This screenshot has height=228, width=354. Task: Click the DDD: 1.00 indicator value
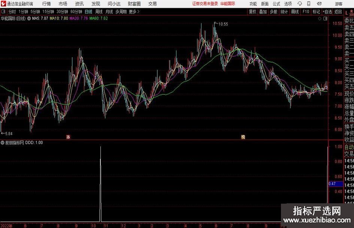coord(34,143)
